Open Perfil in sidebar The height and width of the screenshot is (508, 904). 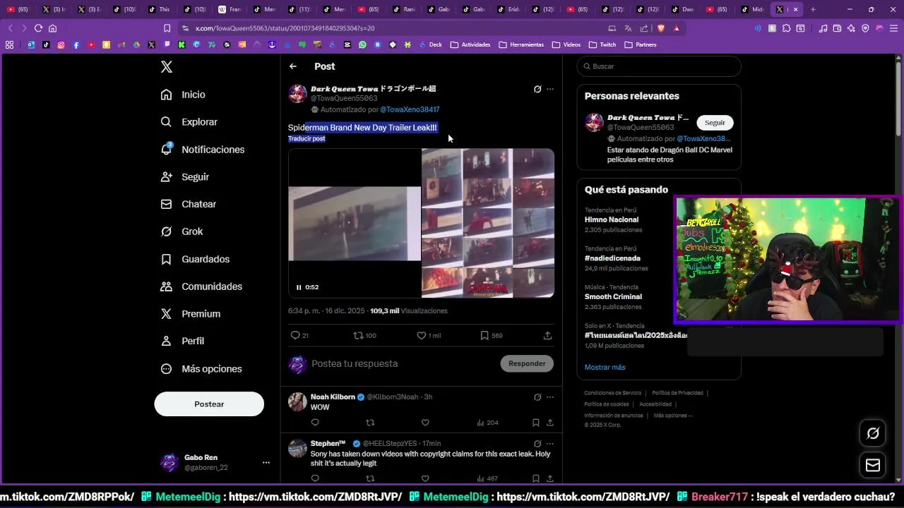click(183, 341)
